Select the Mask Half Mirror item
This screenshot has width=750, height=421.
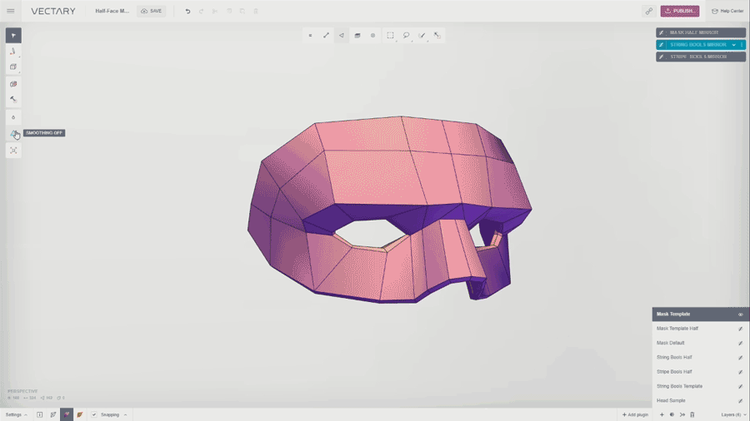(x=693, y=32)
